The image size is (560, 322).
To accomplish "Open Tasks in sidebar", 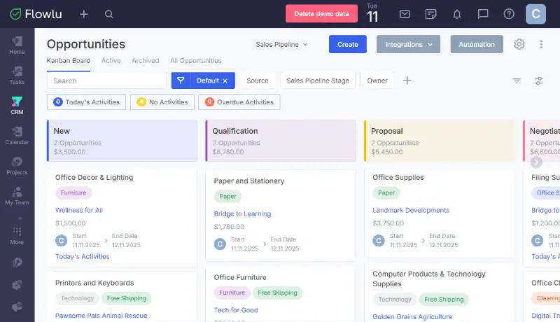I will pos(17,76).
